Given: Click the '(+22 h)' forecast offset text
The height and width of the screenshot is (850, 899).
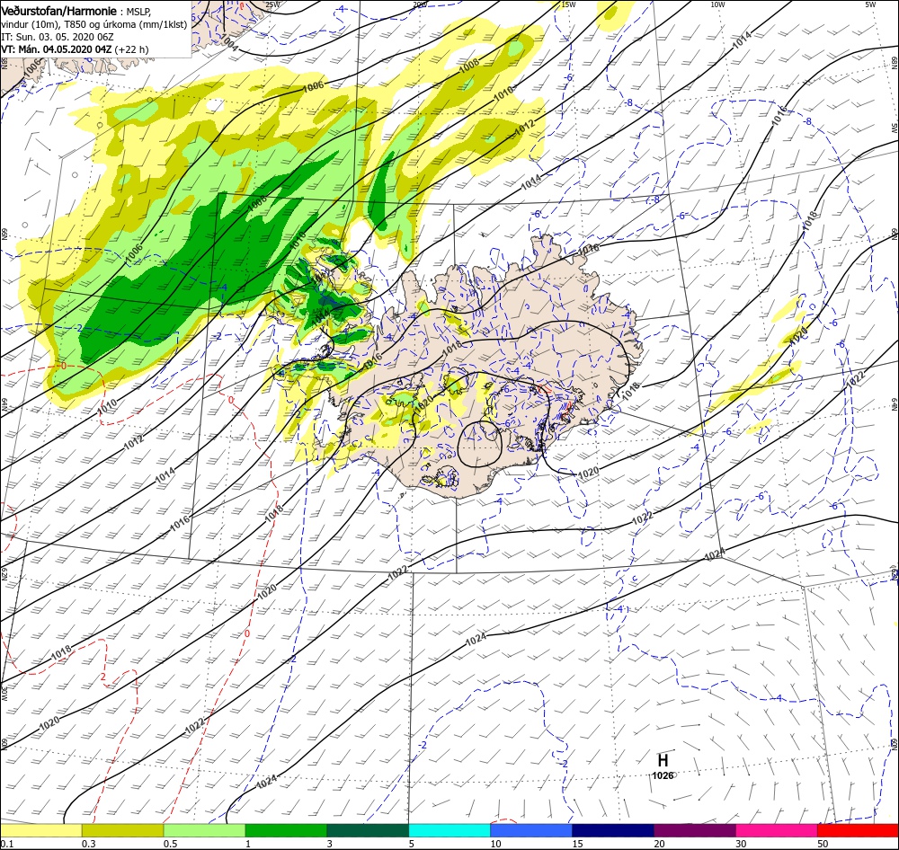Looking at the screenshot, I should (132, 49).
